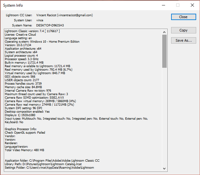Click the Keyboard: No line
200x175 pixels.
(14, 122)
